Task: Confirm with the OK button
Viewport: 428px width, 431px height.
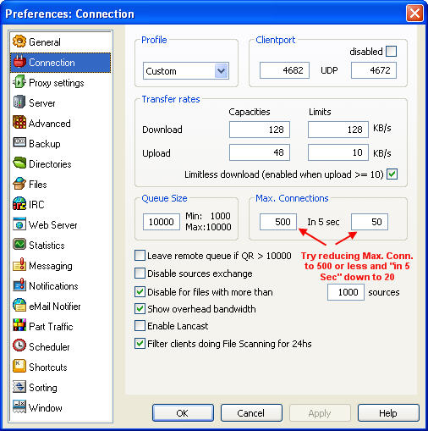Action: pyautogui.click(x=183, y=413)
